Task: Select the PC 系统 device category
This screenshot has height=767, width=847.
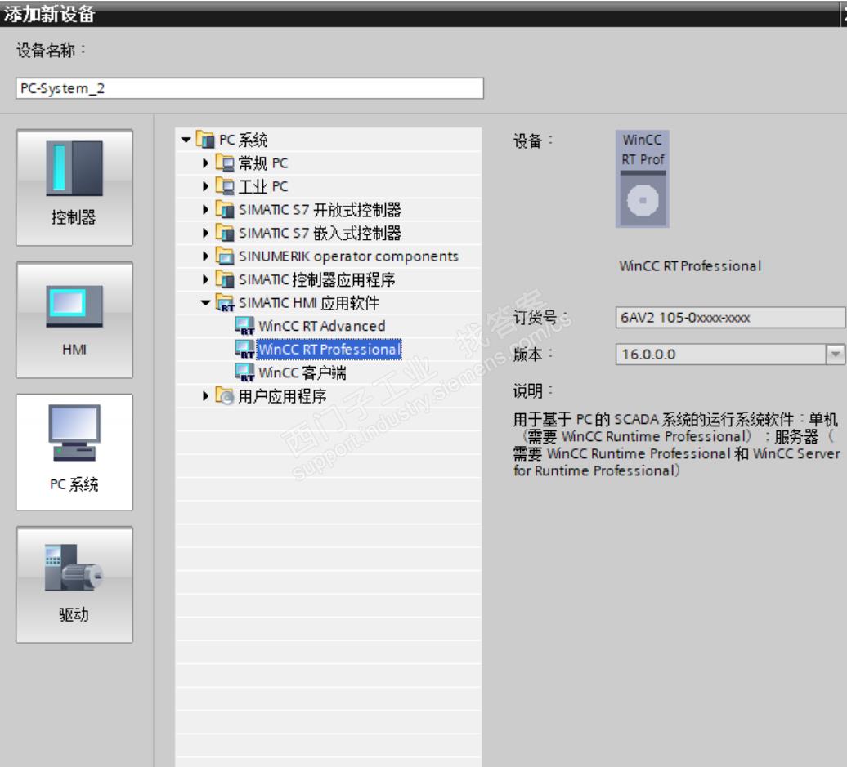Action: point(74,452)
